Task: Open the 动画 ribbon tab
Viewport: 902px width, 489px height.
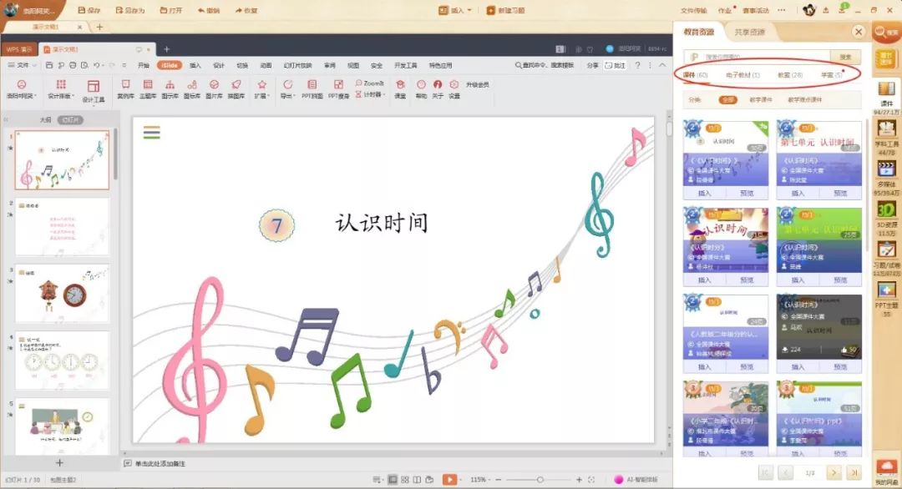Action: click(x=266, y=65)
